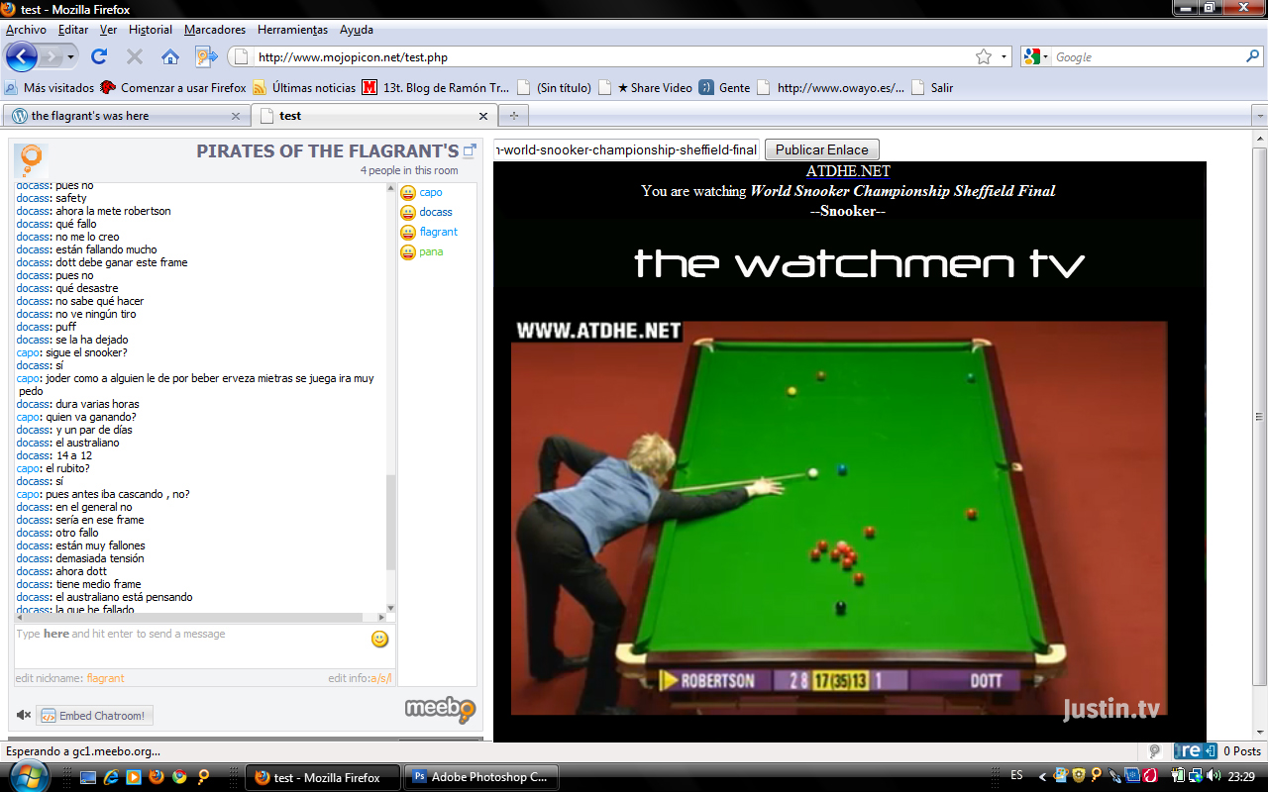Image resolution: width=1268 pixels, height=792 pixels.
Task: Open the Marcadores menu
Action: (215, 30)
